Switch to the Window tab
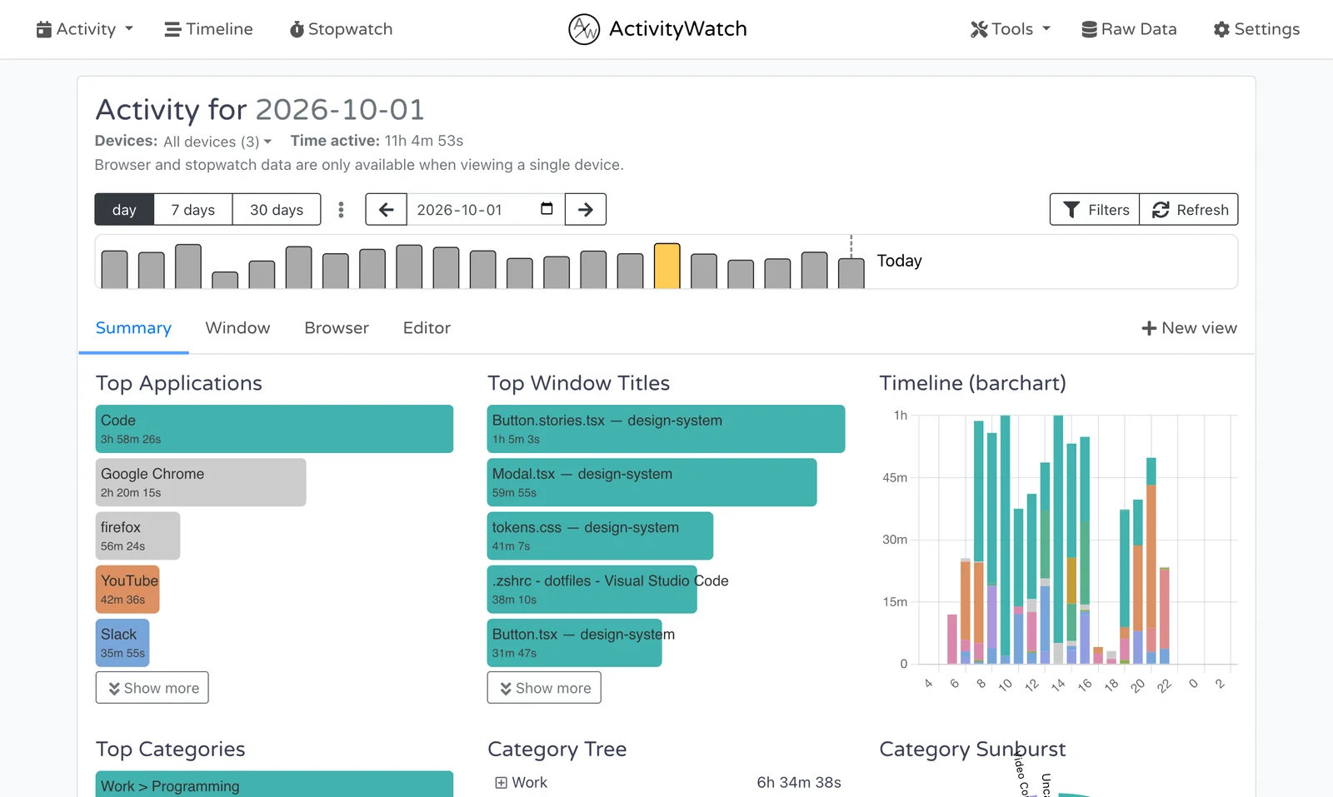 238,328
